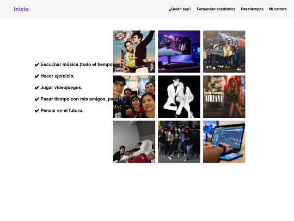Open the Mi carrera page
294x221 pixels.
coord(278,9)
